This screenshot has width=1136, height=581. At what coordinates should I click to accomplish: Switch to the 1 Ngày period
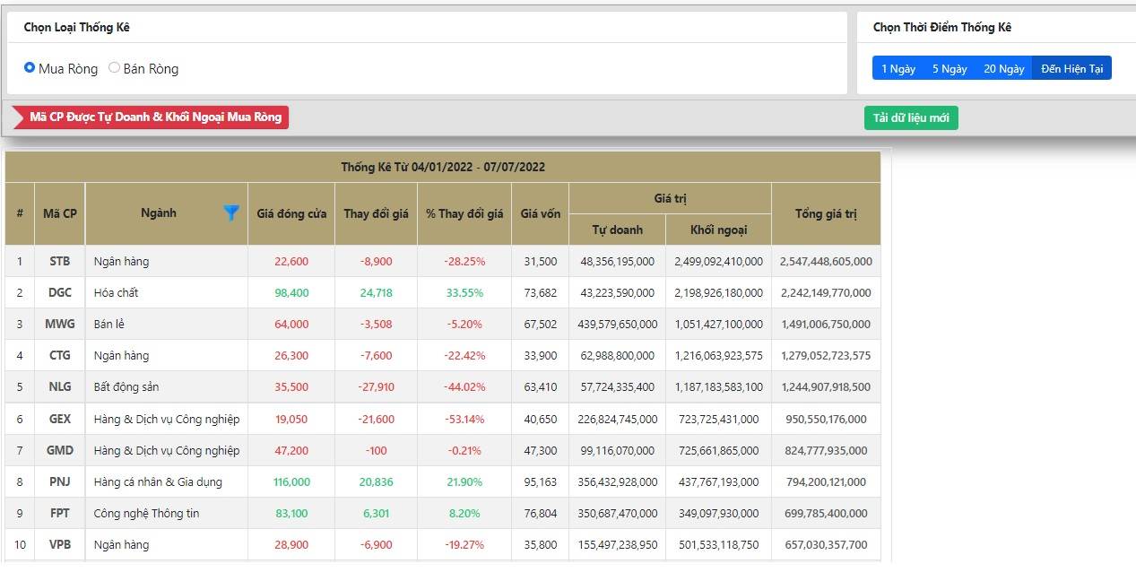pyautogui.click(x=898, y=68)
